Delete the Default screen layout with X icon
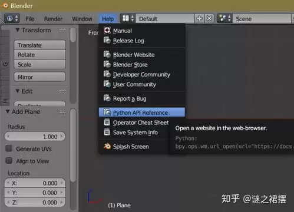The width and height of the screenshot is (294, 212). click(209, 18)
